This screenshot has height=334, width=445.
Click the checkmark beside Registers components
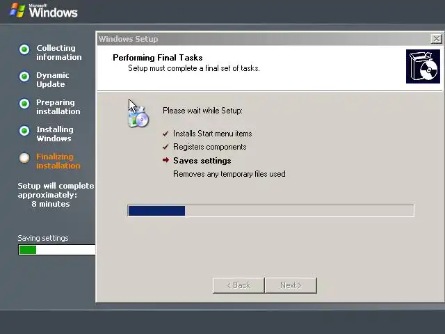coord(165,147)
